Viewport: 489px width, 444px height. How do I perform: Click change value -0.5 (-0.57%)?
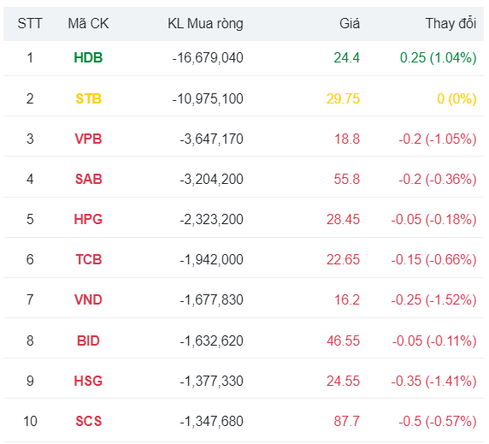[438, 422]
